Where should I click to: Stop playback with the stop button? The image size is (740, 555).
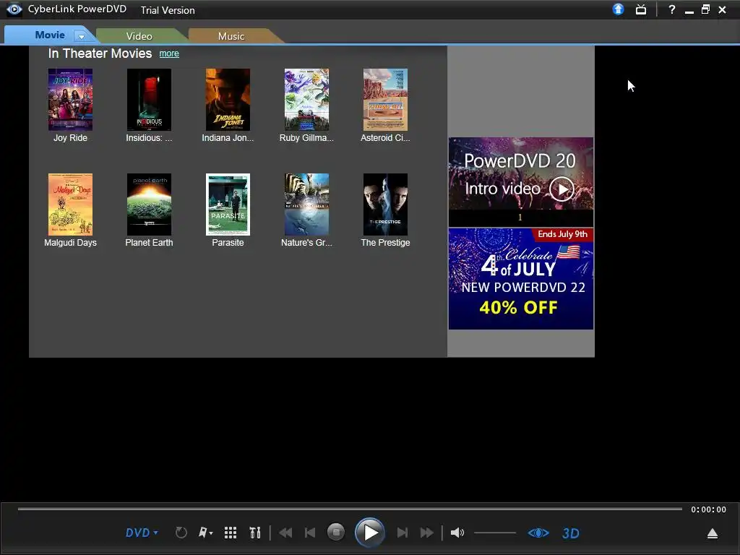[x=336, y=533]
